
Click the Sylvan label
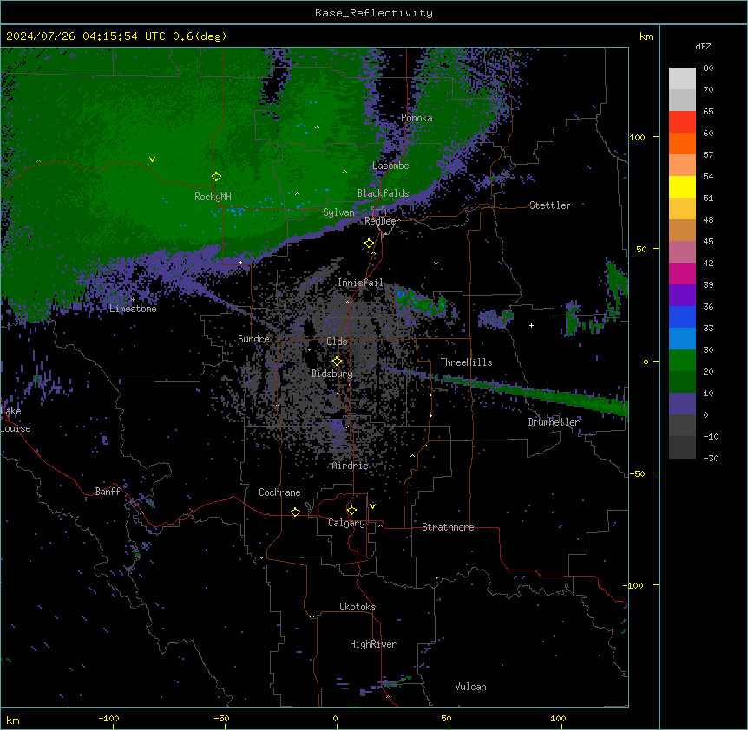338,212
